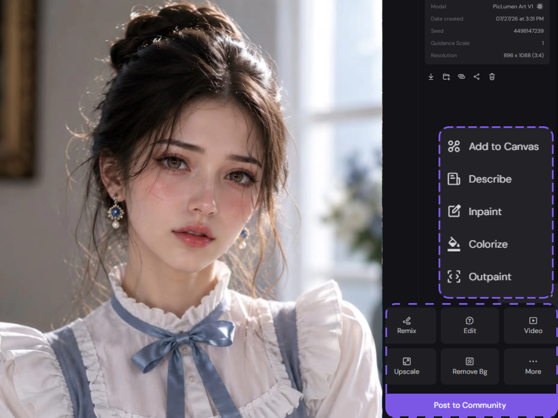The height and width of the screenshot is (418, 558).
Task: Click the seed value 4498147239
Action: click(528, 31)
